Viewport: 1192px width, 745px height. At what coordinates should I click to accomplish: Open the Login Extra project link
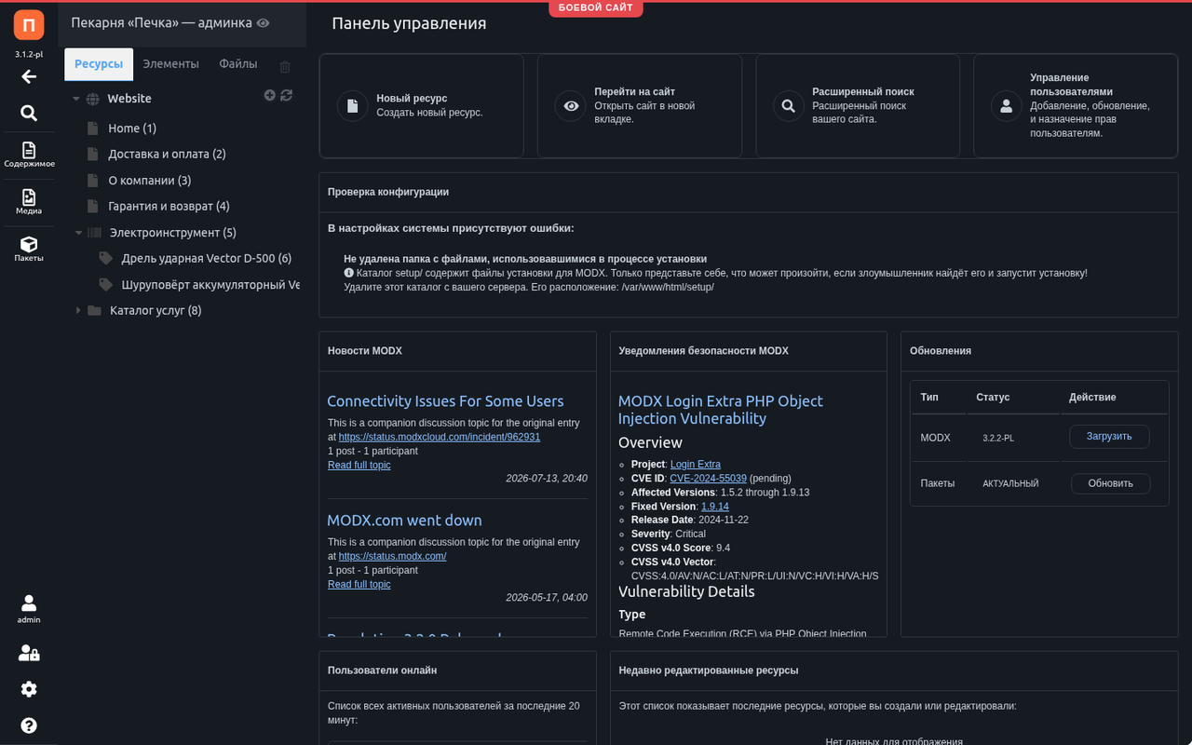coord(695,464)
